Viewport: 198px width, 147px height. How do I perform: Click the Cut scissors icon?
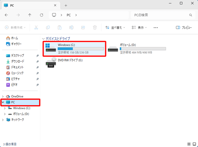(36, 28)
